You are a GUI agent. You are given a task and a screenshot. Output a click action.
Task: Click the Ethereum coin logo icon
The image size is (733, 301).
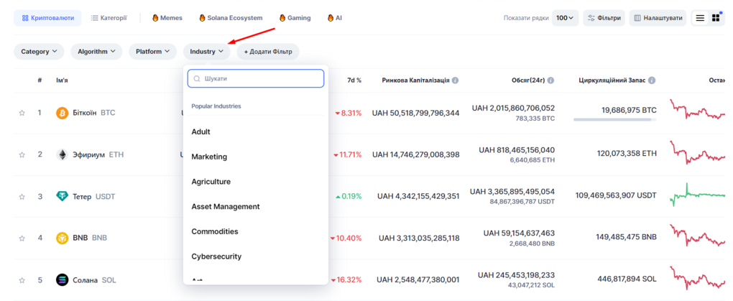tap(63, 154)
